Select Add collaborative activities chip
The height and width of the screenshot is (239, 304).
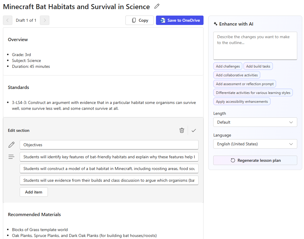[x=237, y=75]
